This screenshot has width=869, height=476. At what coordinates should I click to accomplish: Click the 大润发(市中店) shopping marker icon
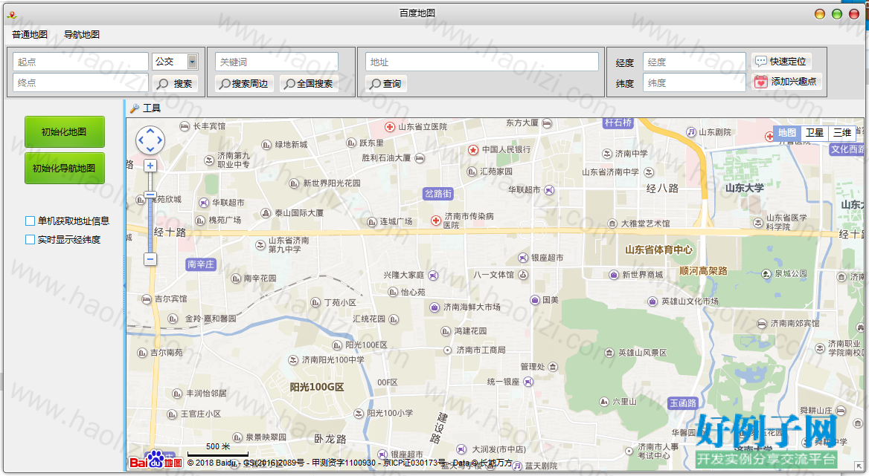pyautogui.click(x=461, y=449)
